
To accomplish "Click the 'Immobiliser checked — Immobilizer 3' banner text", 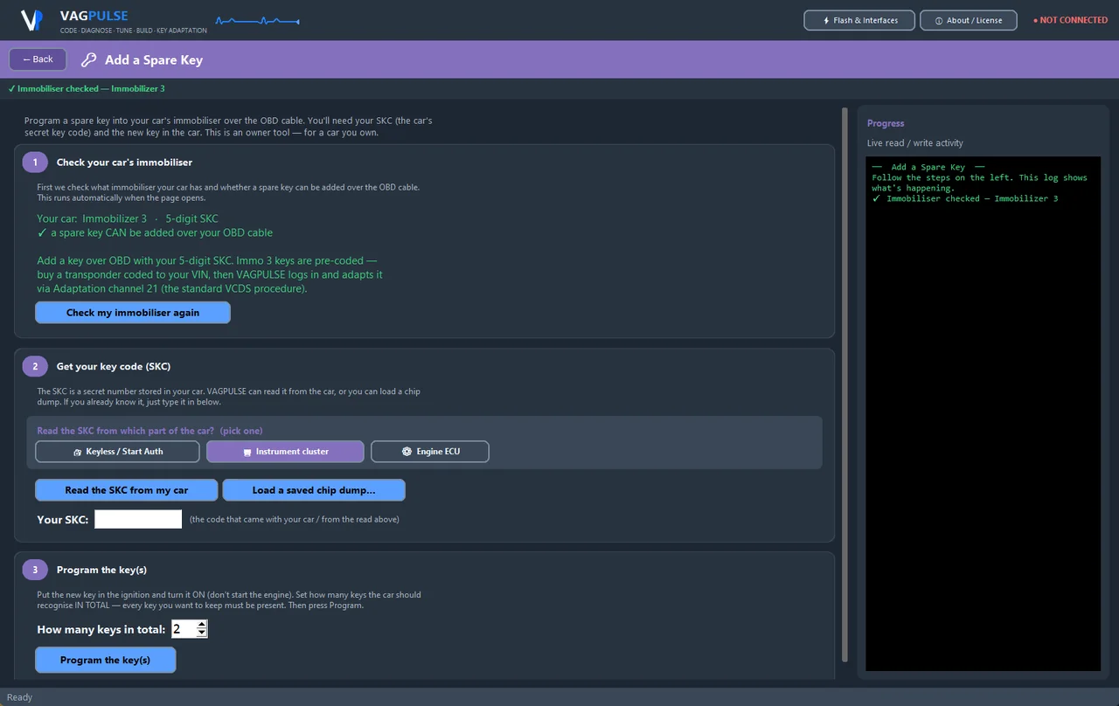I will point(86,88).
